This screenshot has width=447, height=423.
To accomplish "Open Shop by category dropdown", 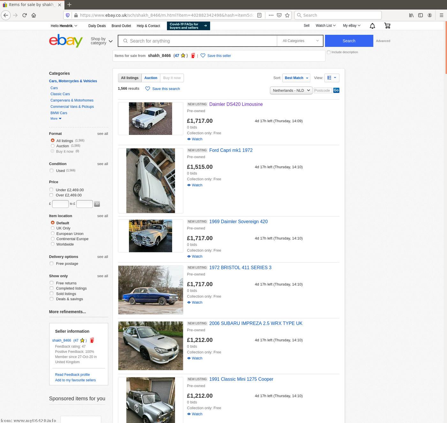I will (x=102, y=41).
